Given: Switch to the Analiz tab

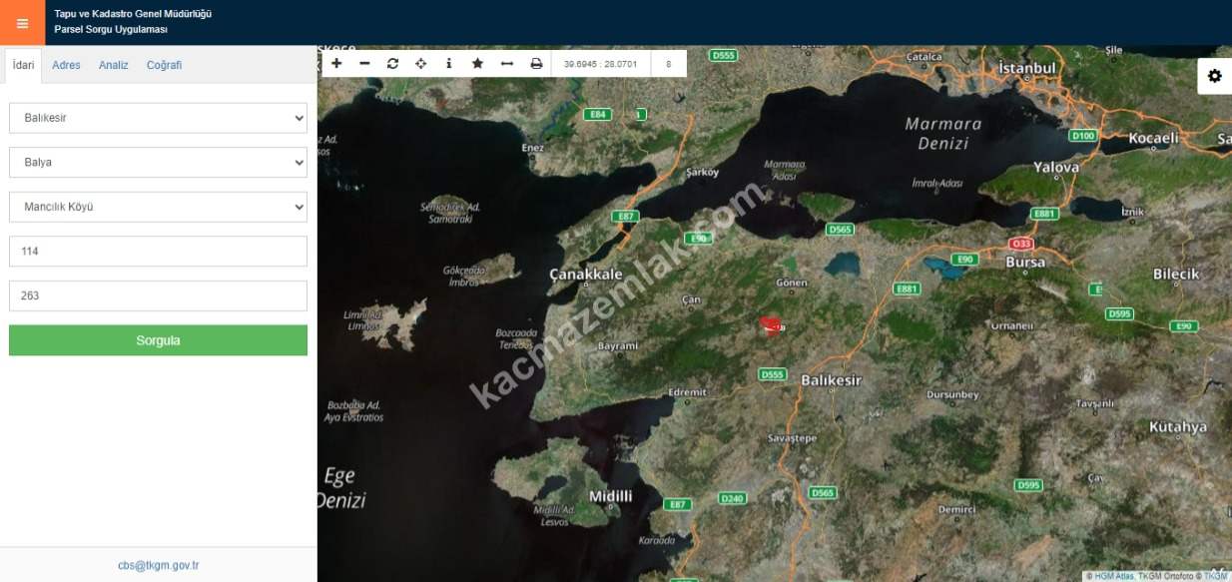Looking at the screenshot, I should coord(113,65).
